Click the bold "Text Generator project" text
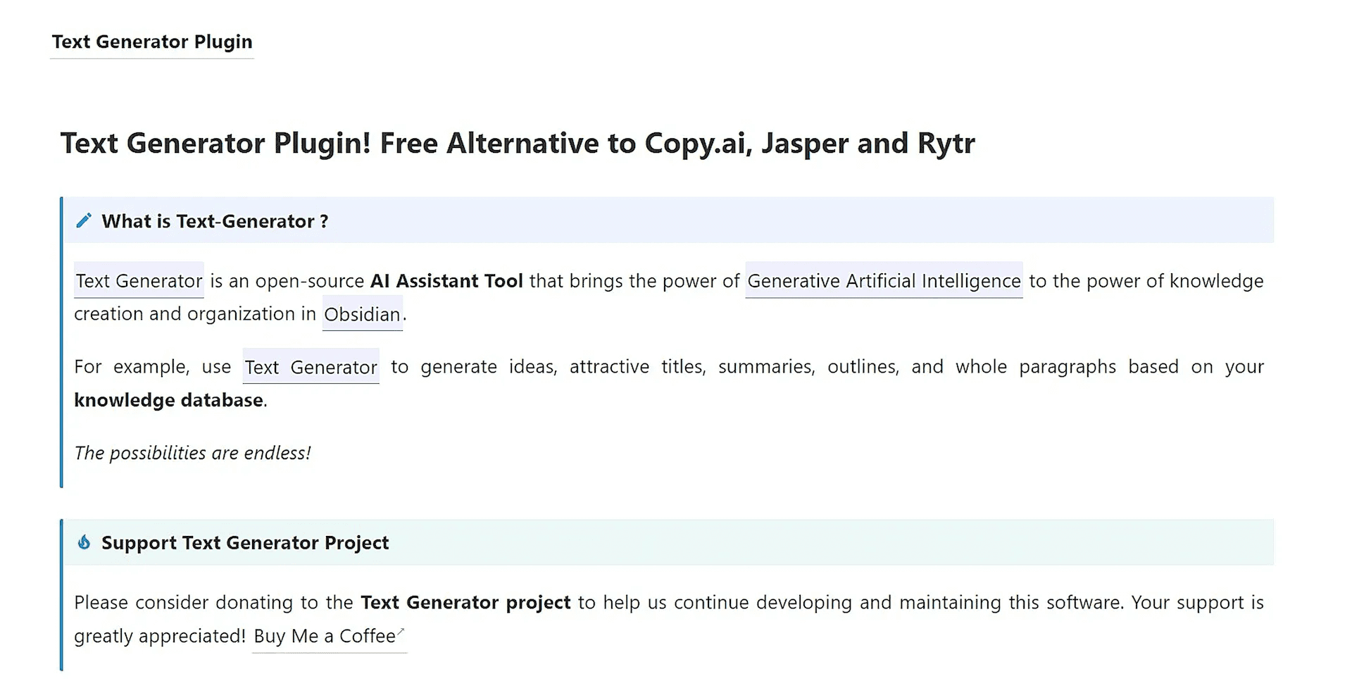 click(x=465, y=603)
